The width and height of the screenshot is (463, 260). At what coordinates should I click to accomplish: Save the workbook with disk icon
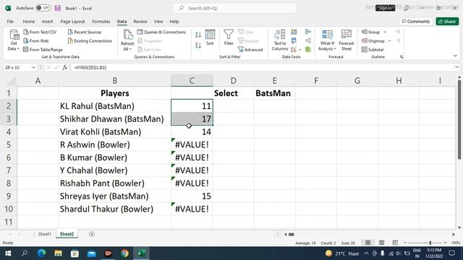58,8
